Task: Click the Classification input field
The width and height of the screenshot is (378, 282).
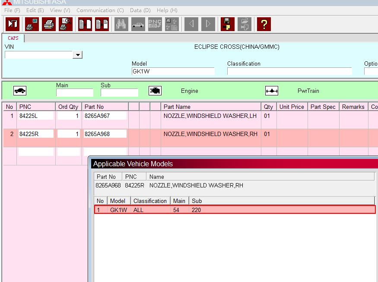Action: click(289, 71)
